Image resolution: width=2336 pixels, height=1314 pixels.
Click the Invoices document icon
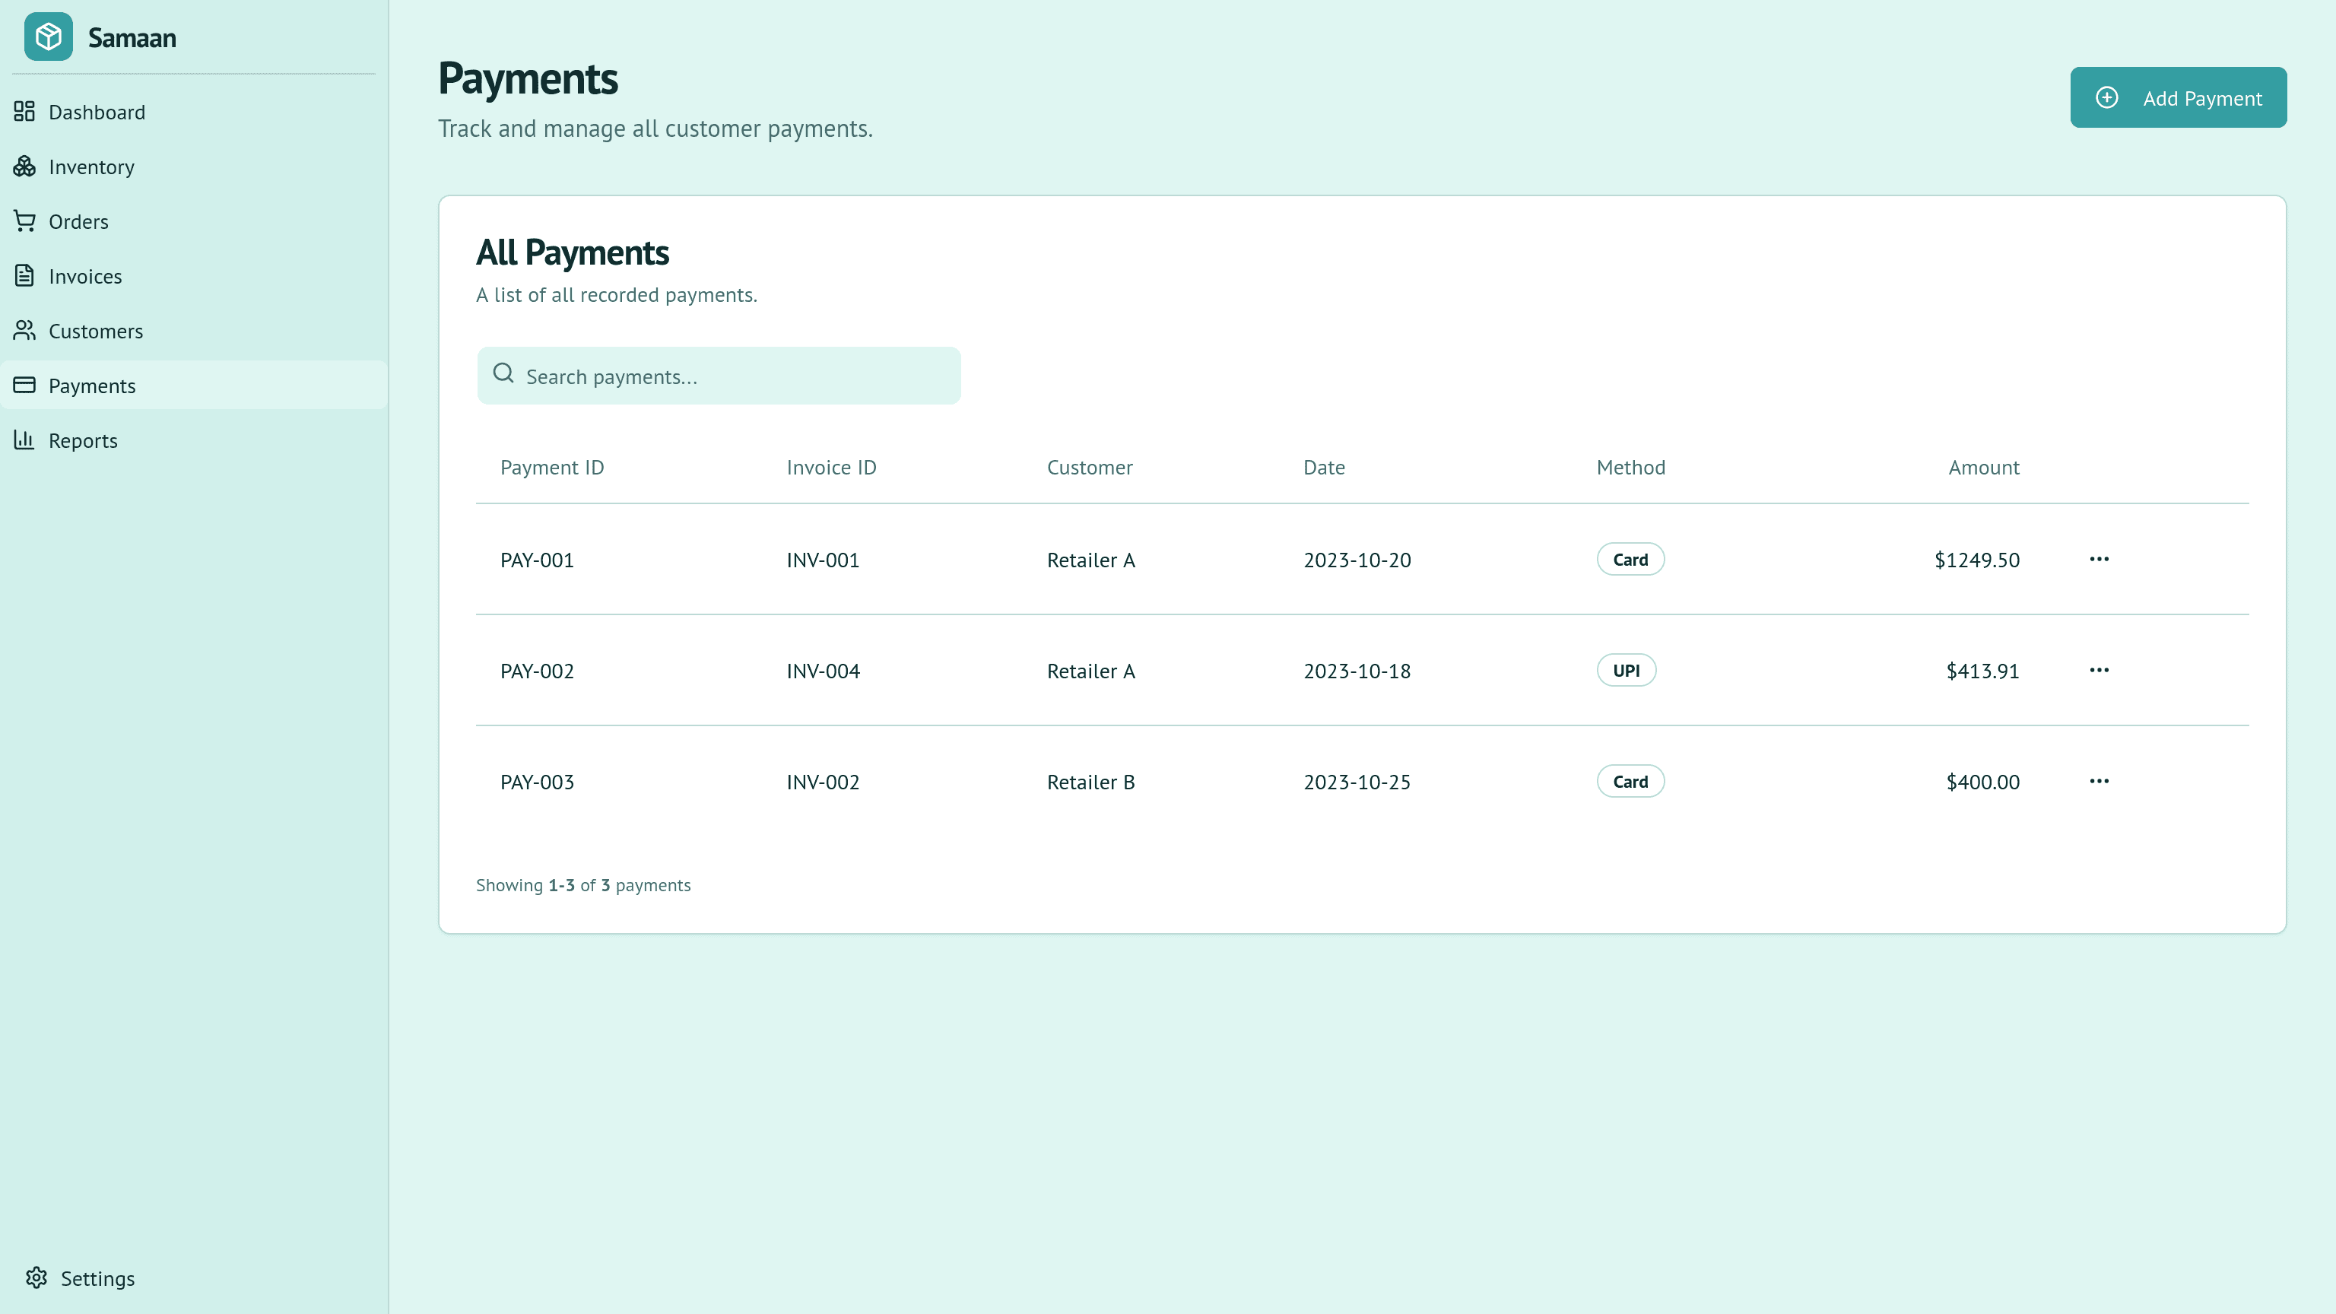click(x=24, y=276)
